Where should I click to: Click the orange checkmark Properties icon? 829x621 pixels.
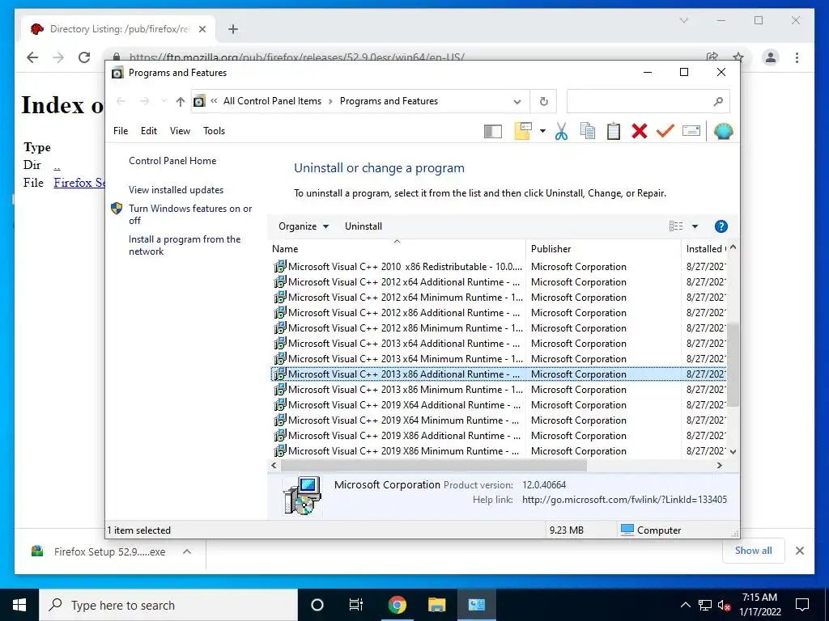(x=665, y=131)
